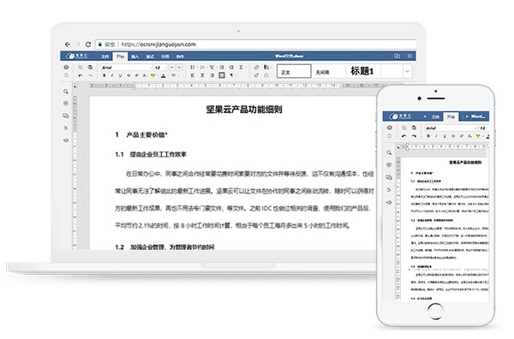Click the search magnifier on the phone sidebar

[x=389, y=152]
